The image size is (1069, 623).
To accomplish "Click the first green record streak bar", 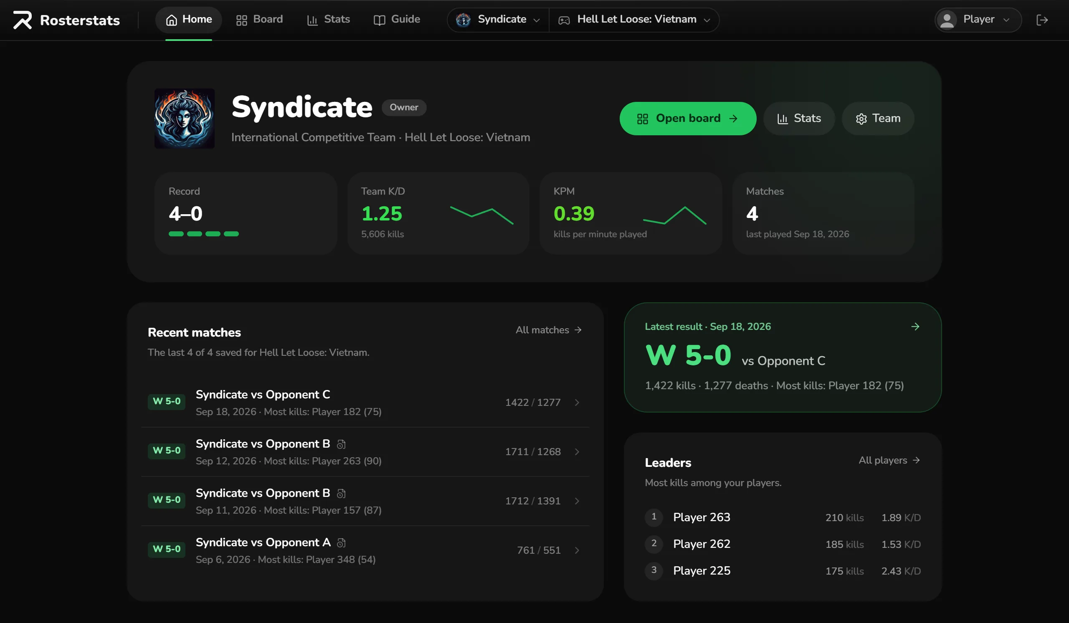I will [x=176, y=234].
